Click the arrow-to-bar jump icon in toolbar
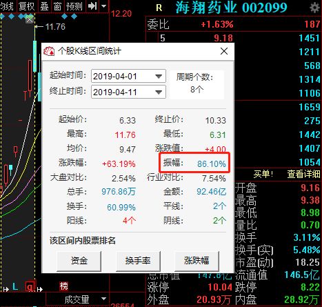Image resolution: width=322 pixels, height=307 pixels. click(x=92, y=6)
